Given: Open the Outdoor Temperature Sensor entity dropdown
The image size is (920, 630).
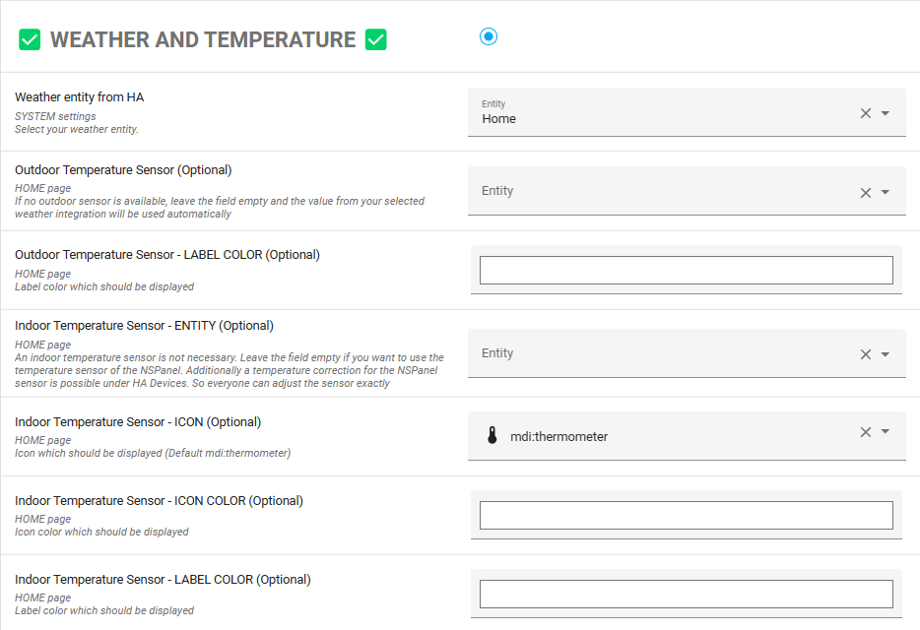Looking at the screenshot, I should point(886,192).
